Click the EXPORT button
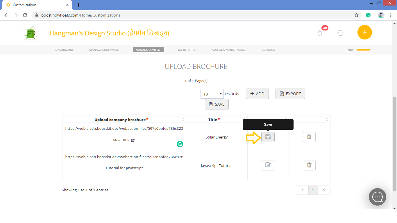This screenshot has width=397, height=223. [290, 94]
